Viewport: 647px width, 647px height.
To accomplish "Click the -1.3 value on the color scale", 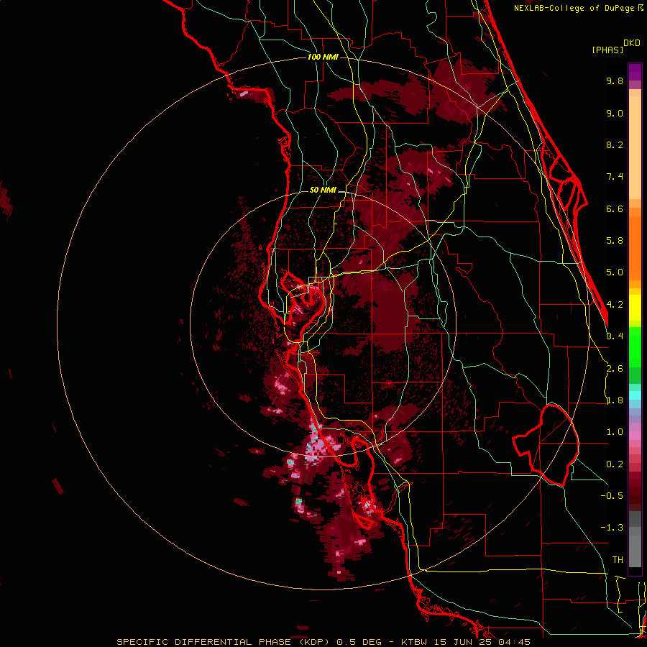I will [x=612, y=528].
